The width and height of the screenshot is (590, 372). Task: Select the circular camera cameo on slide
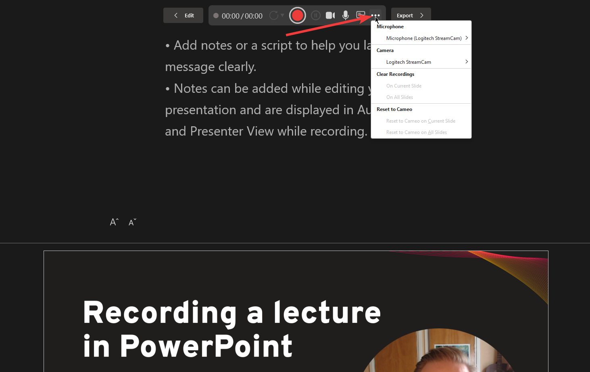click(x=438, y=350)
